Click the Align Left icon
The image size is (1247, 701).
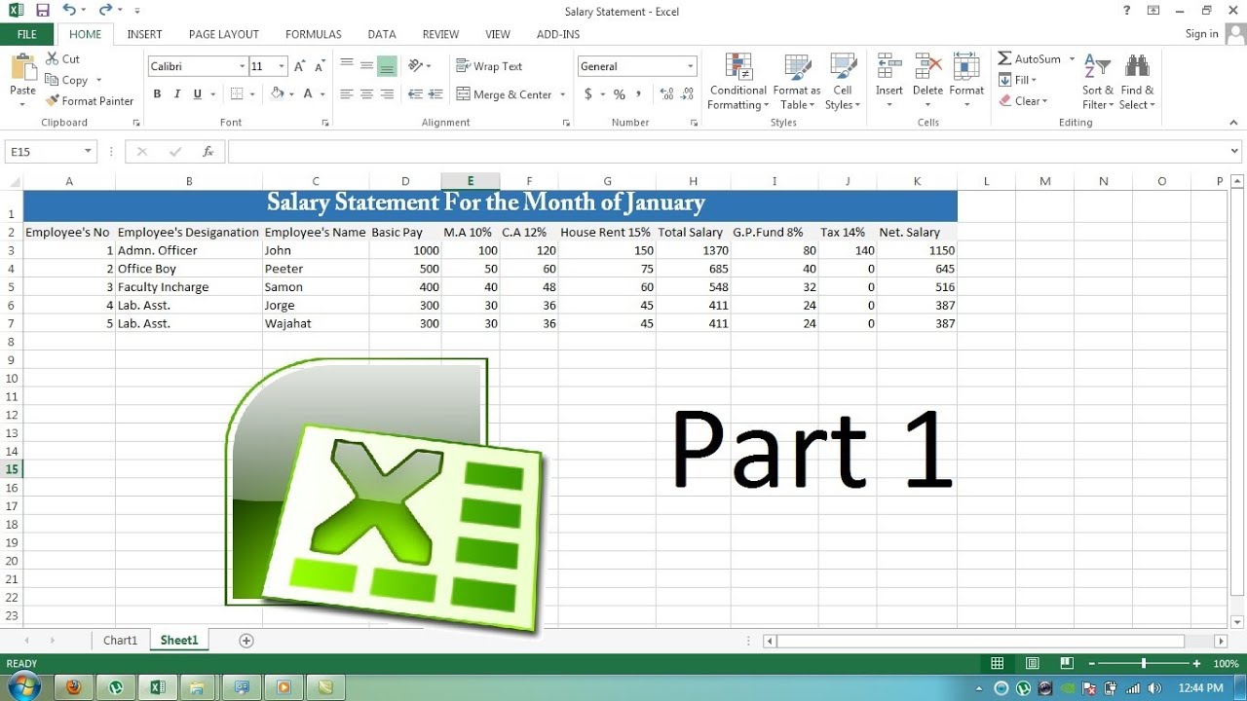pos(347,94)
